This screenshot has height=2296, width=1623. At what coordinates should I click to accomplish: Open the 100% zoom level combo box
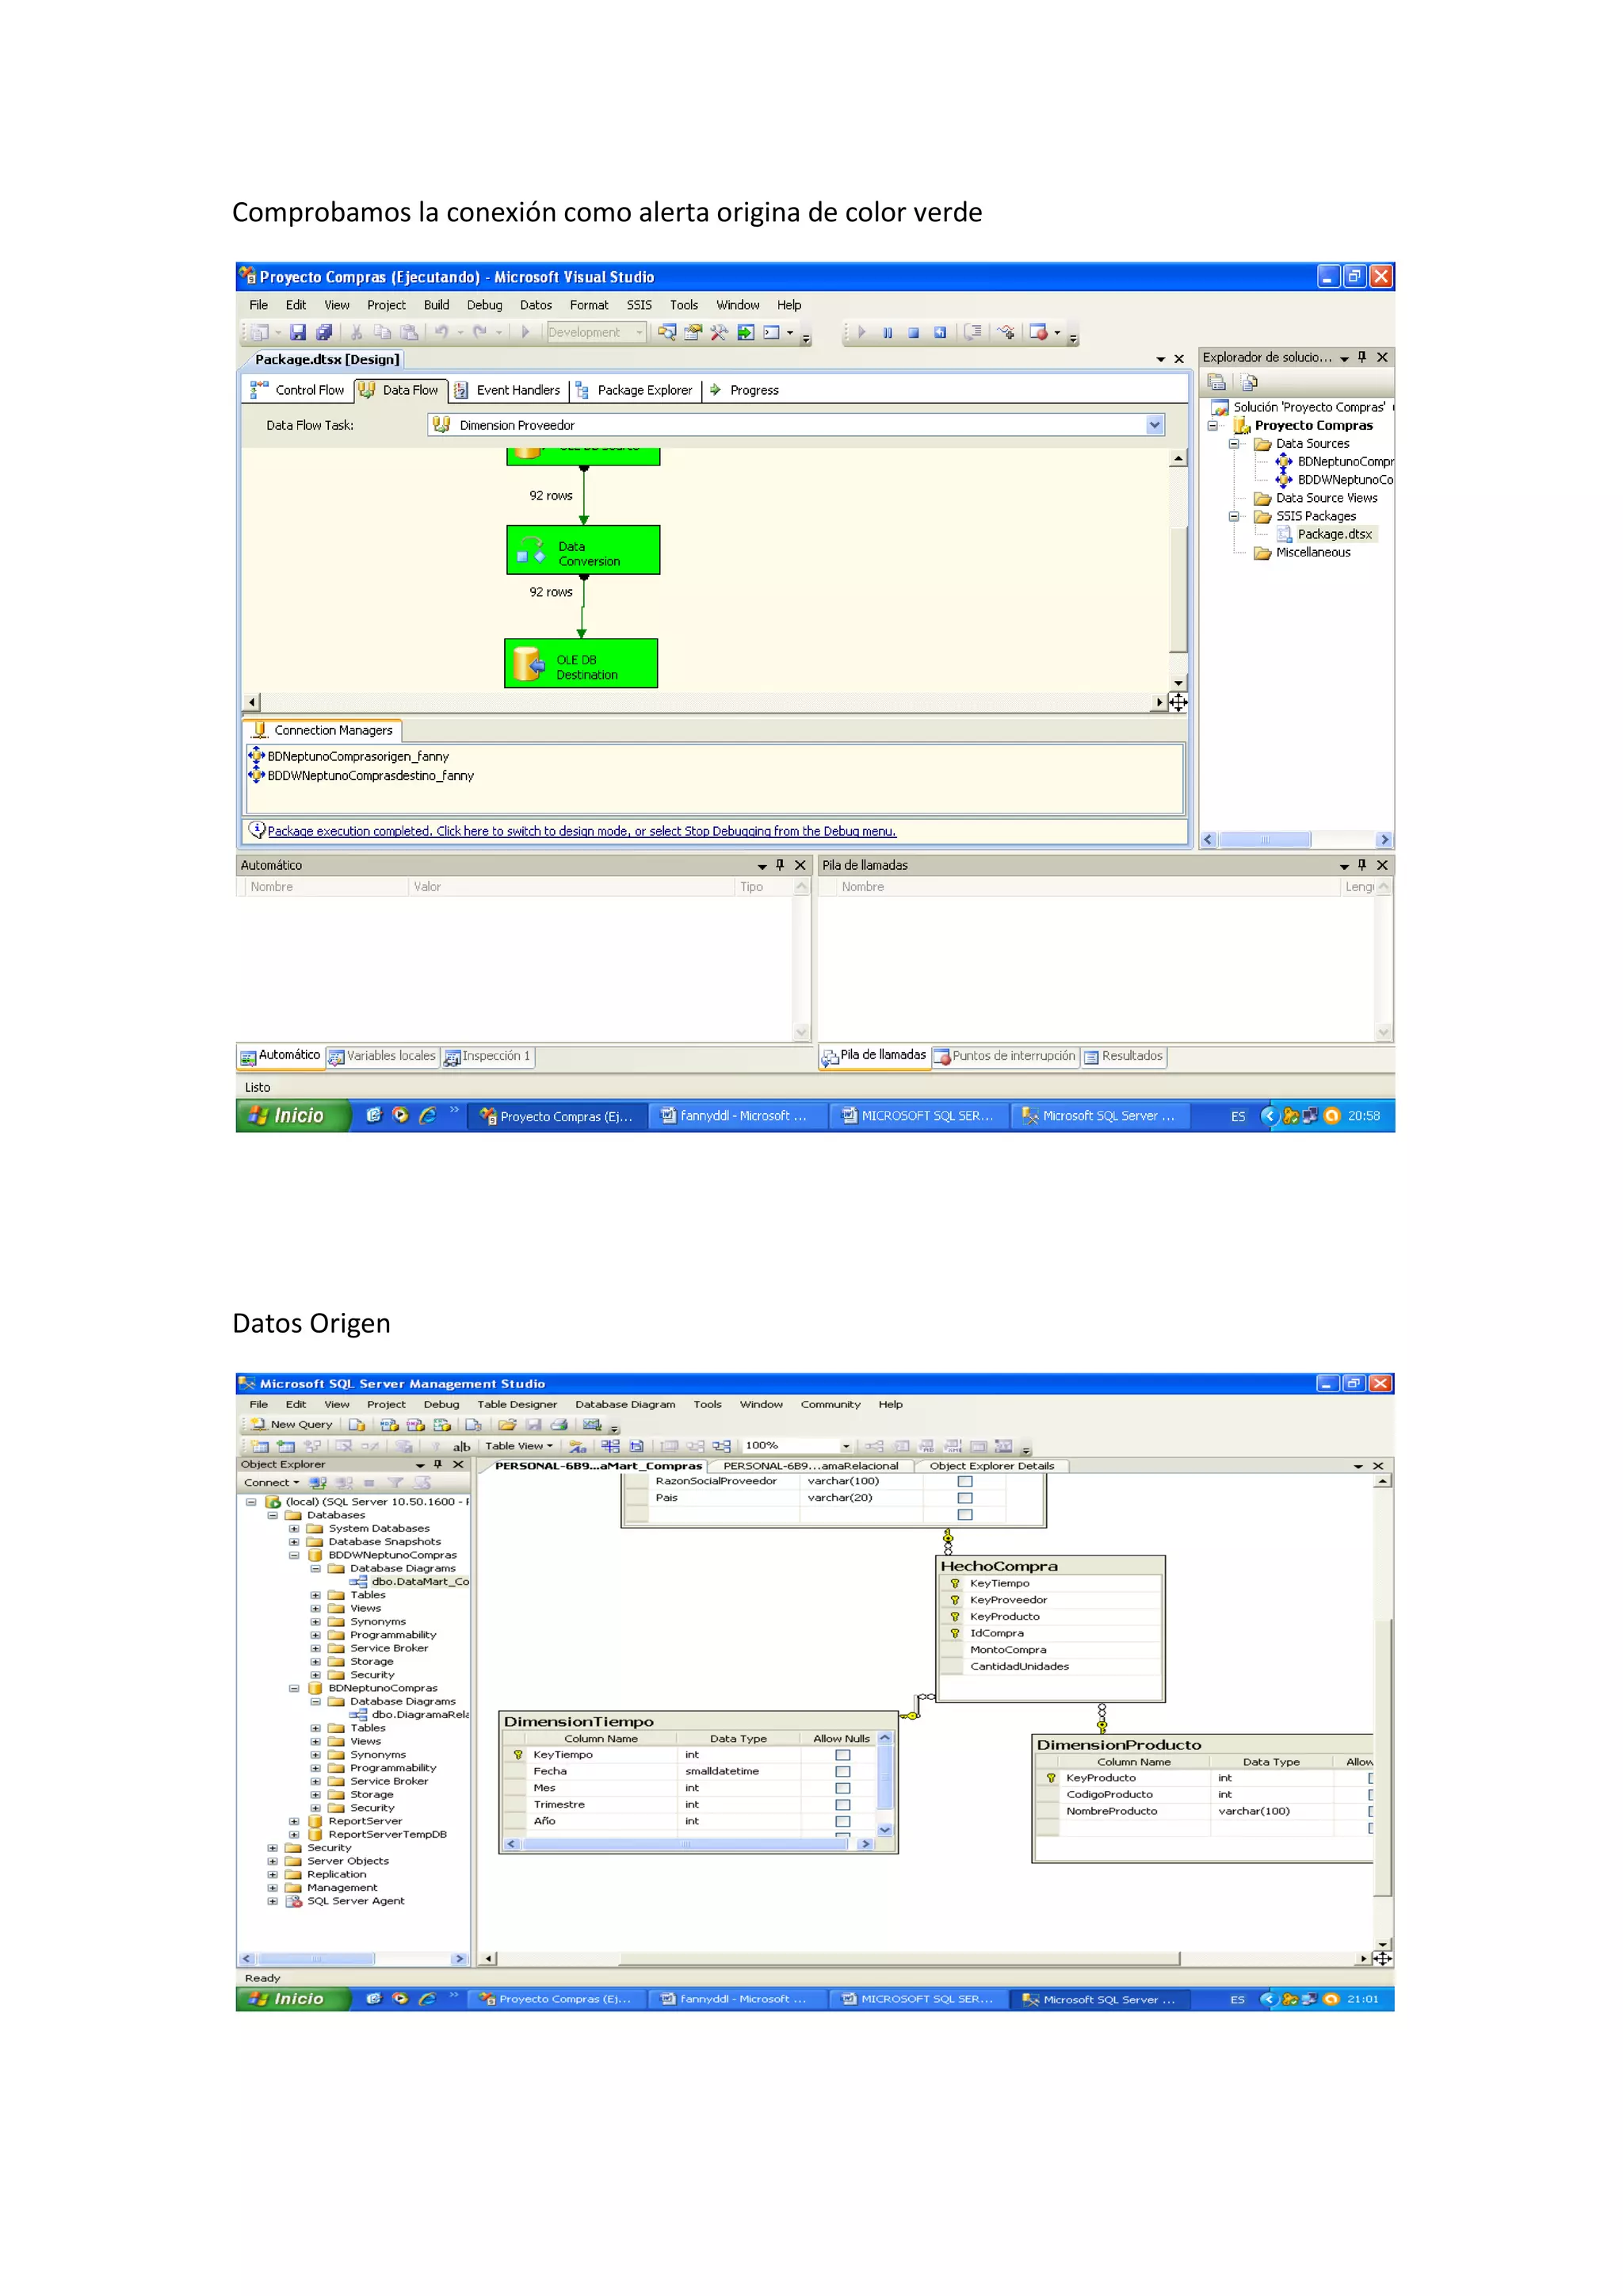(x=846, y=1446)
